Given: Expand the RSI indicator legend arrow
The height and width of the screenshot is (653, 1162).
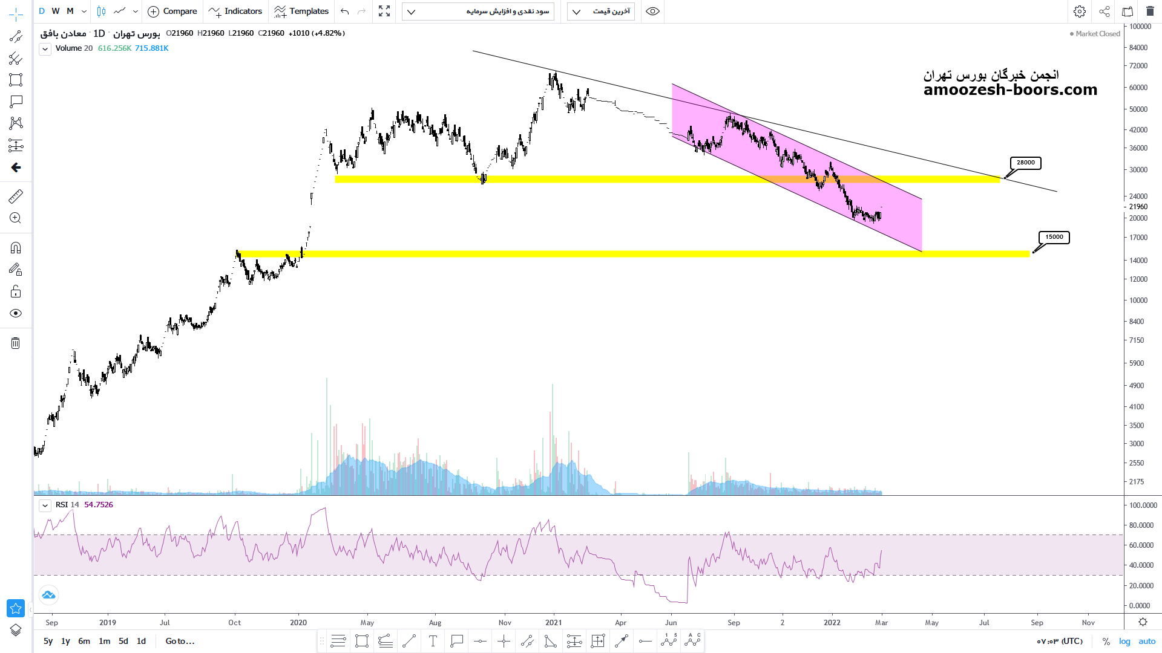Looking at the screenshot, I should point(45,505).
